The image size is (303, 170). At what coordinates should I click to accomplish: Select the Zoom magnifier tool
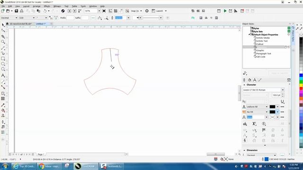click(x=3, y=42)
